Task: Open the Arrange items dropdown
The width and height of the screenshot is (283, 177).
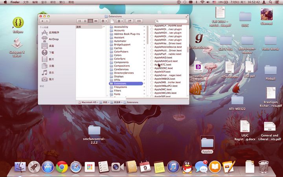Action: 120,21
